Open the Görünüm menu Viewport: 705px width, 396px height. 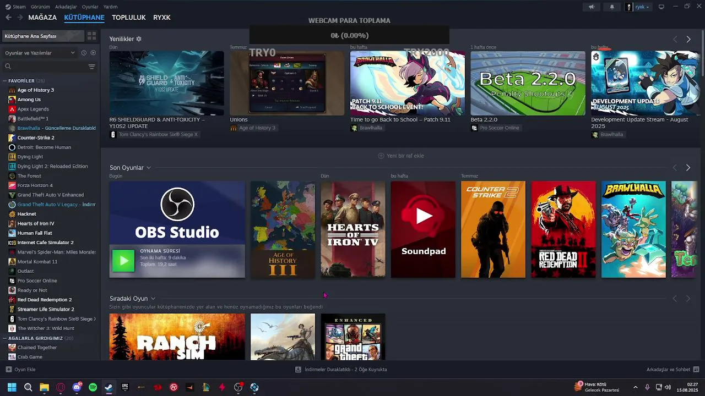pyautogui.click(x=40, y=7)
